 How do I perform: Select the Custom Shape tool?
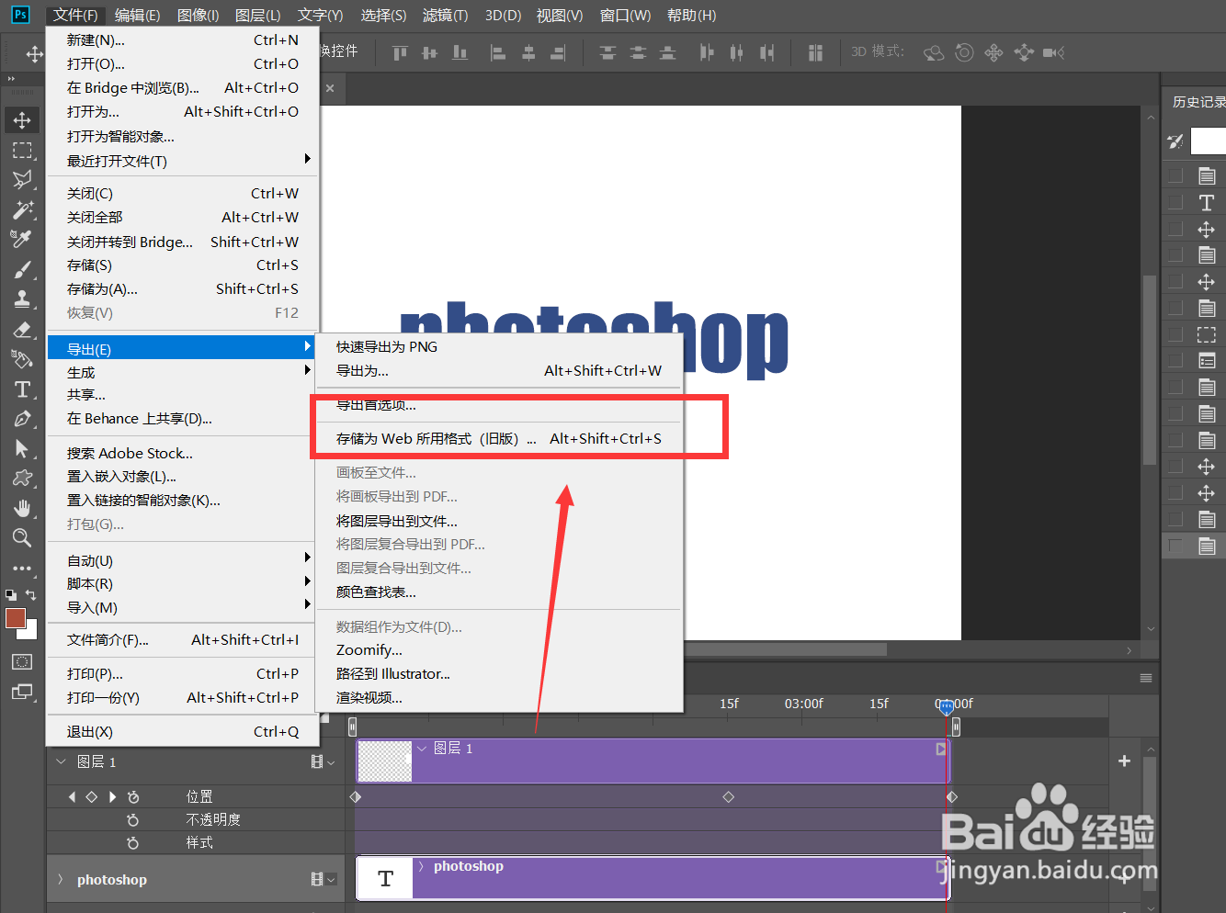coord(22,479)
